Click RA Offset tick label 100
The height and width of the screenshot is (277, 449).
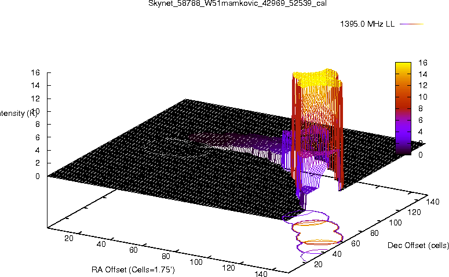click(196, 262)
